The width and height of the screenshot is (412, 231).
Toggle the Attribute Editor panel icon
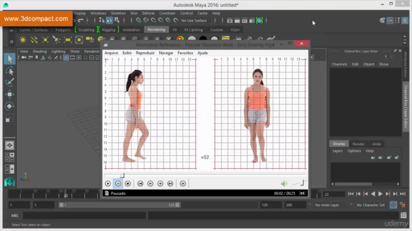click(390, 21)
